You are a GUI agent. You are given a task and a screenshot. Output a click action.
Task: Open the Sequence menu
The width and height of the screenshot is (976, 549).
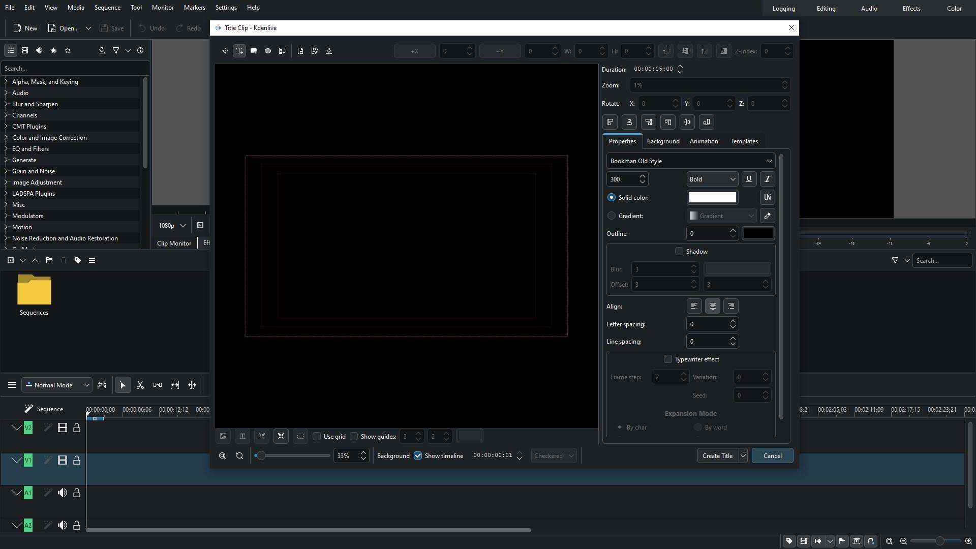click(107, 8)
